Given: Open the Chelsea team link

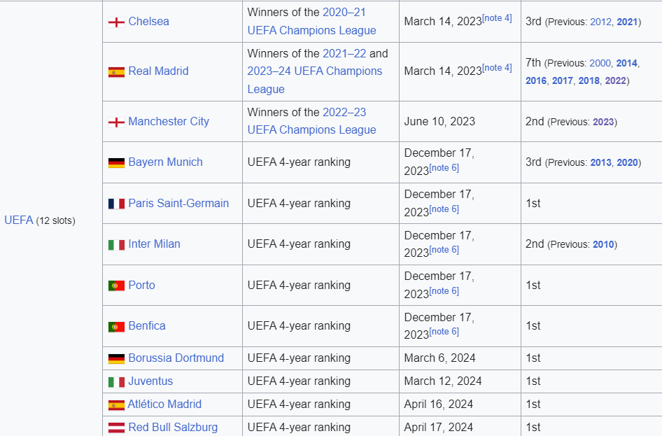Looking at the screenshot, I should 148,22.
